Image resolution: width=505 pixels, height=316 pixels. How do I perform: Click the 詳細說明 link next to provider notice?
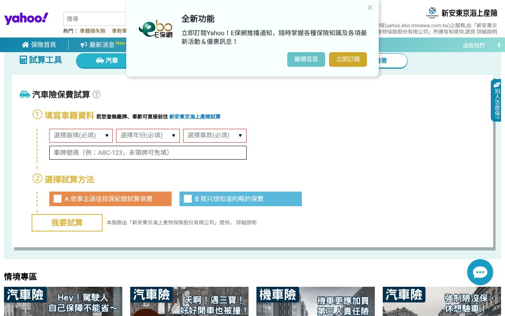click(x=247, y=222)
